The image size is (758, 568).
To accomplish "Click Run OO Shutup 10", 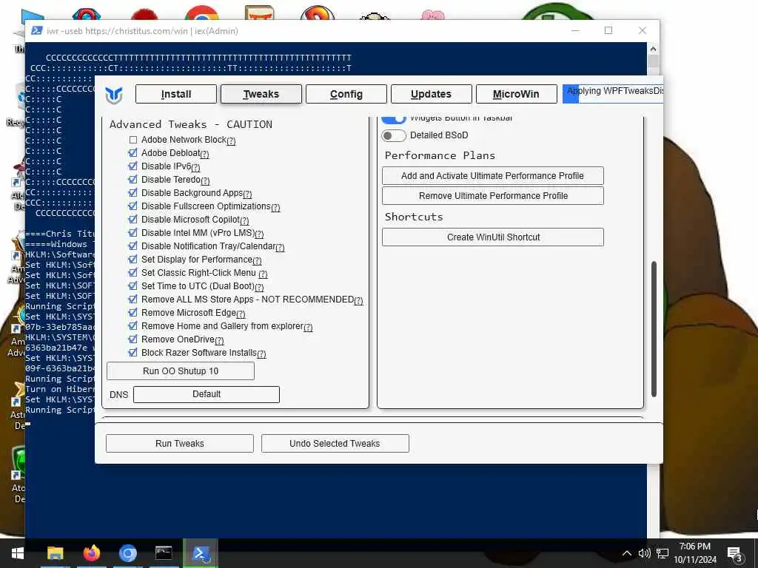I will click(x=181, y=371).
